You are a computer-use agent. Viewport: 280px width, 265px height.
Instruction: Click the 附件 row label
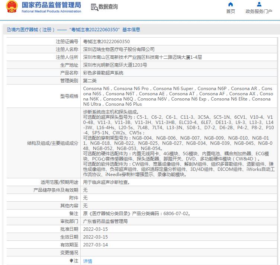point(74,198)
